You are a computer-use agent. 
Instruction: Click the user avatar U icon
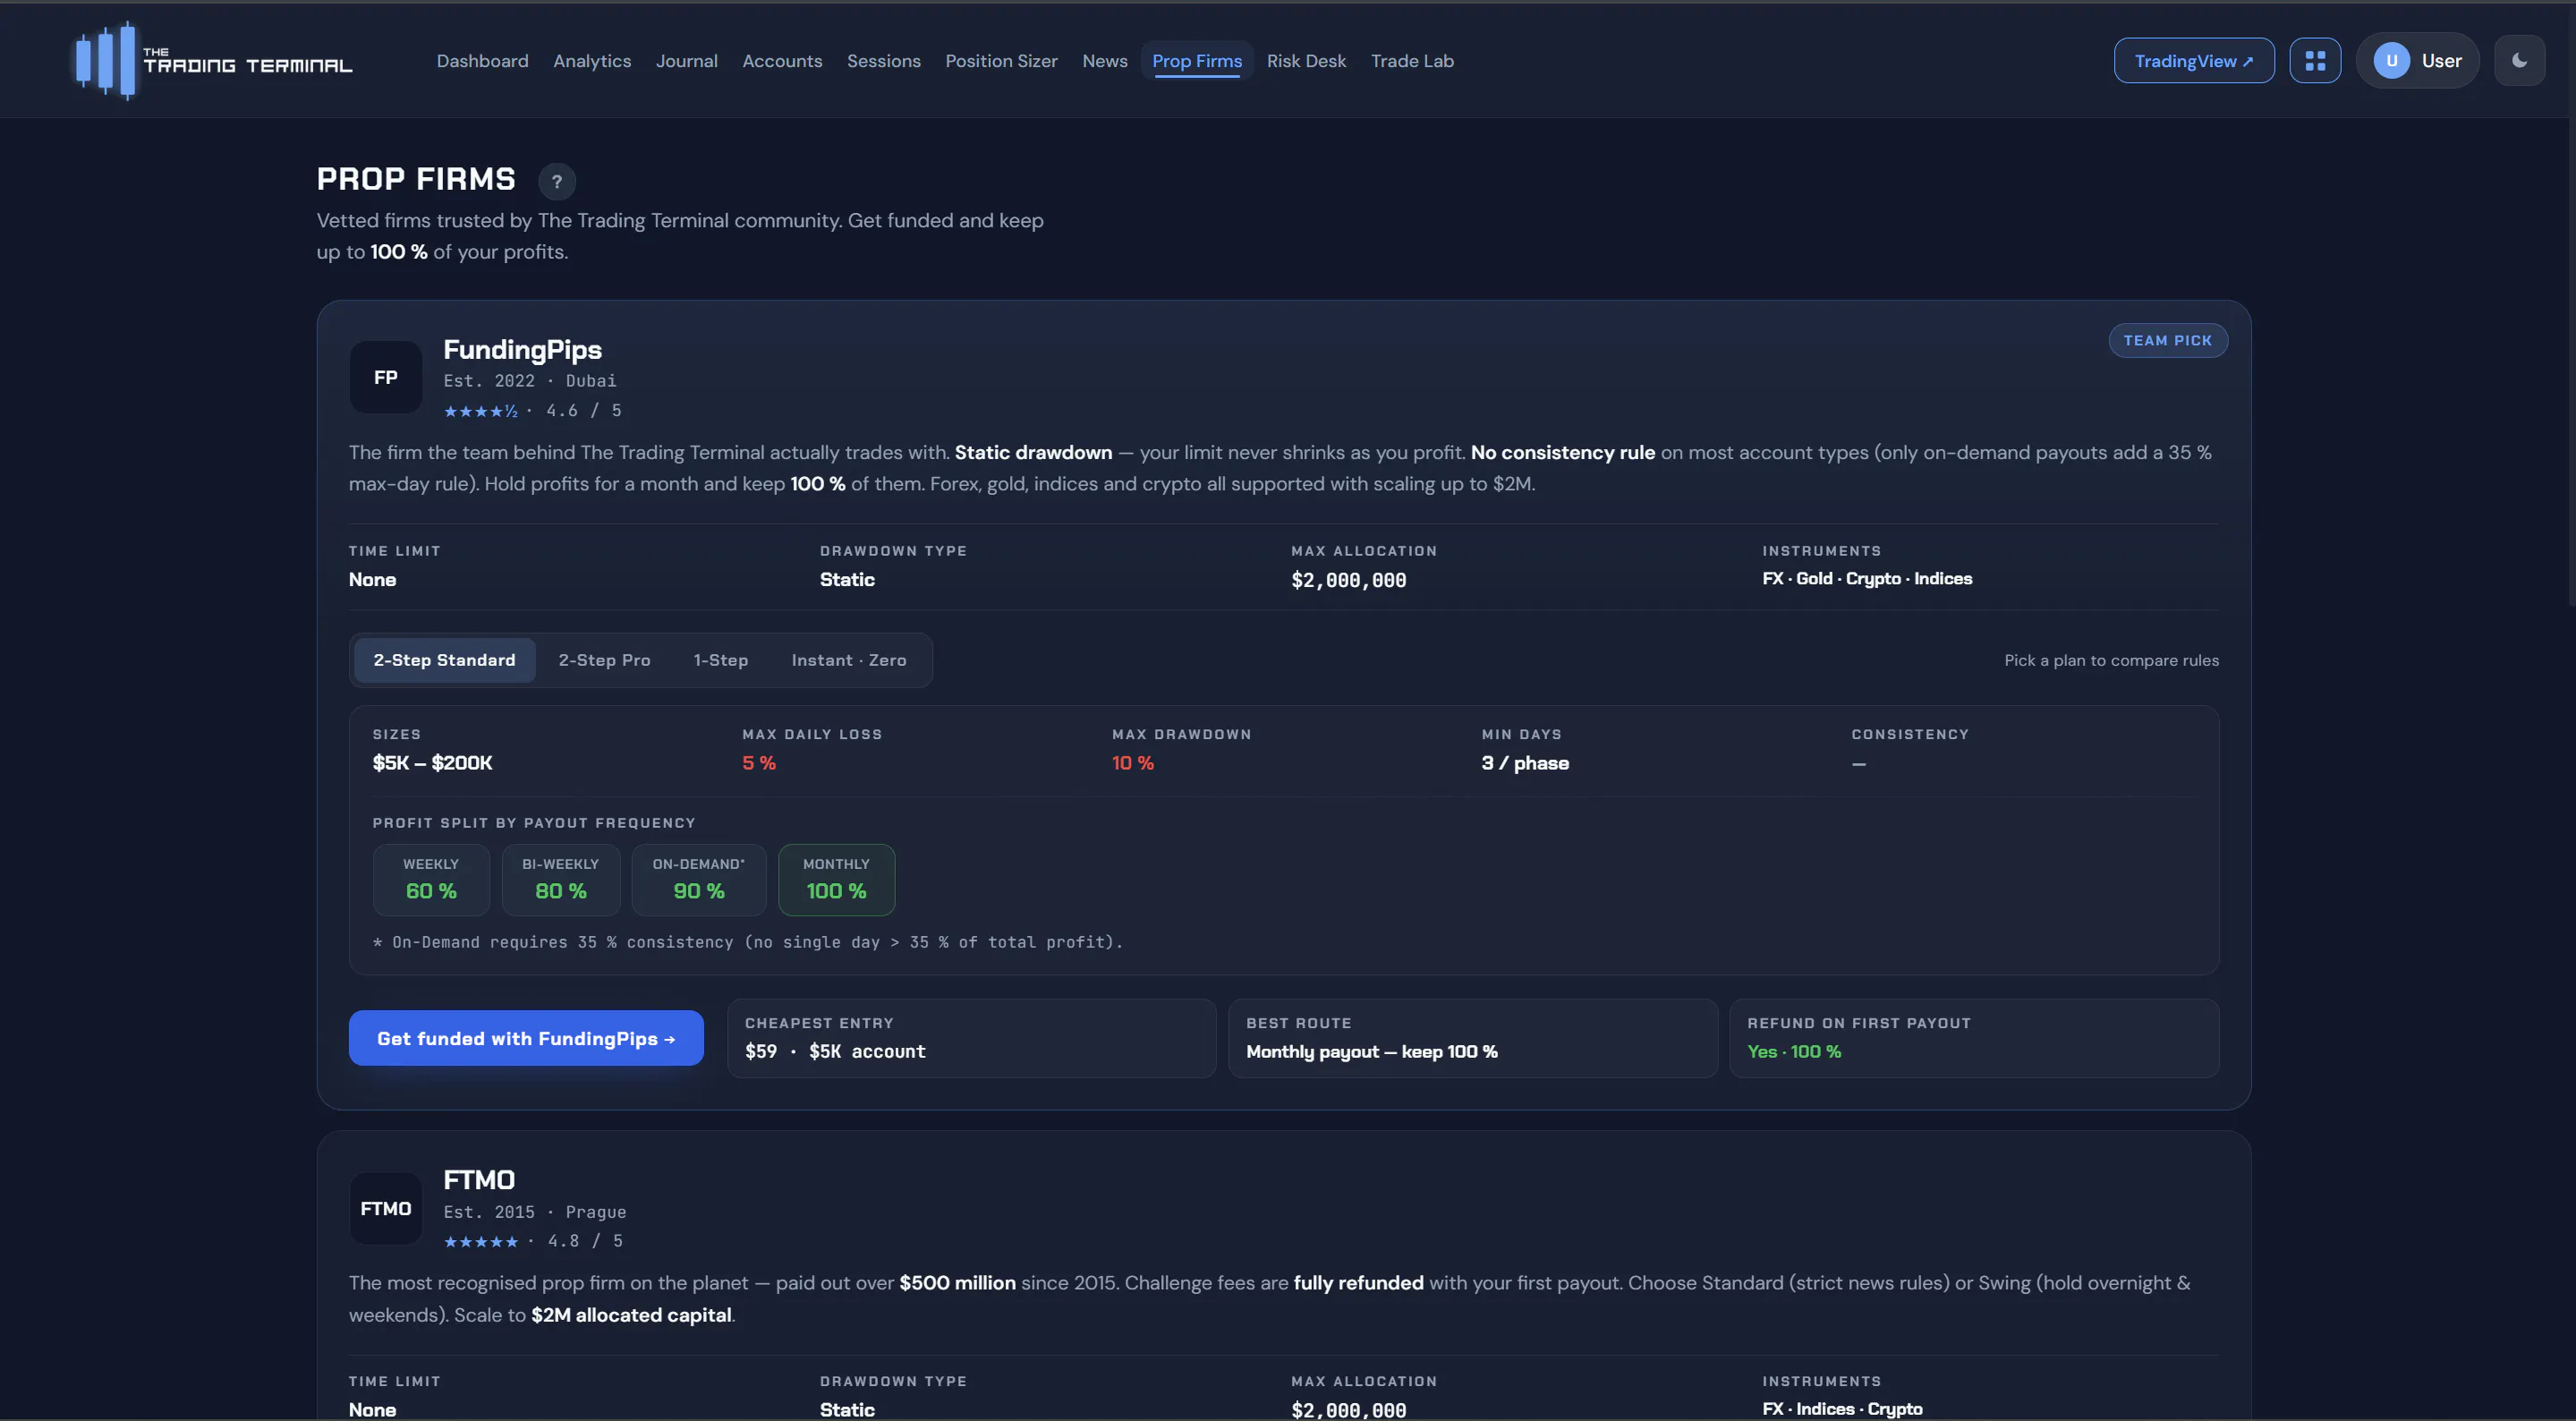2391,61
